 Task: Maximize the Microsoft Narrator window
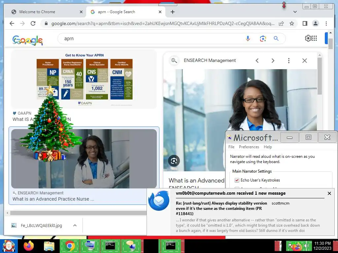[309, 137]
